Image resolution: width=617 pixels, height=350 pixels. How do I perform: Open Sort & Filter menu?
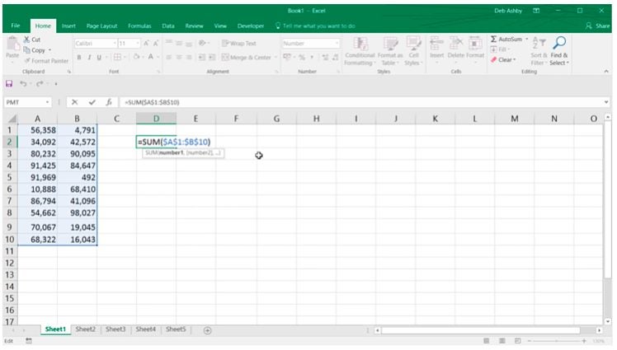[x=539, y=51]
